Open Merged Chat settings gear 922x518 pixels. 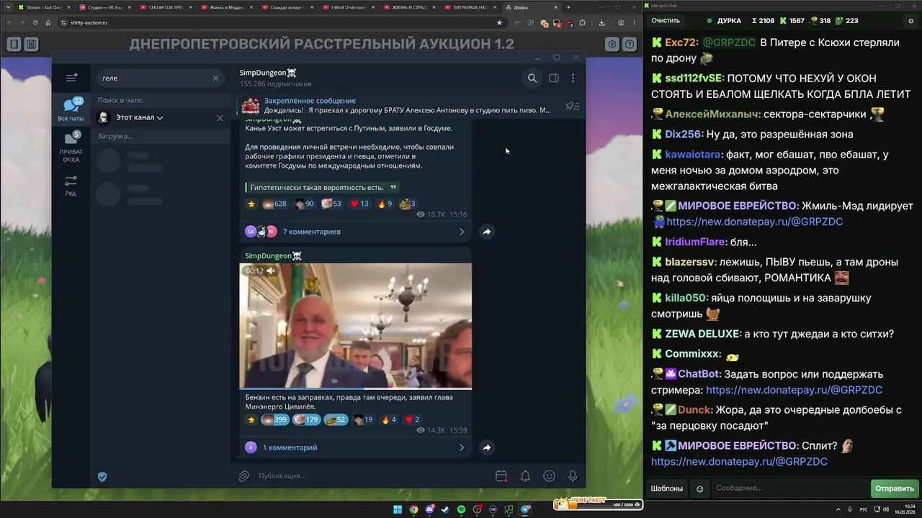click(910, 21)
